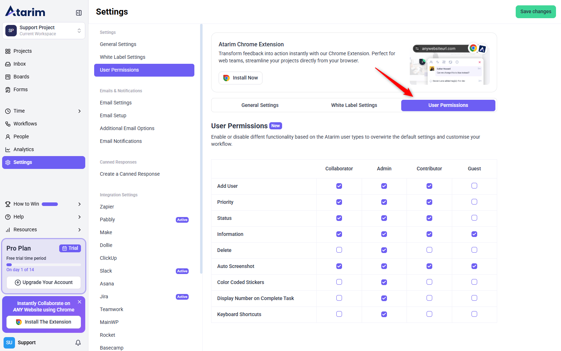Enable Delete permission for Collaborator
This screenshot has width=561, height=351.
click(339, 250)
